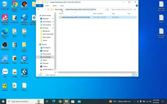This screenshot has height=104, width=167.
Task: Select the images folder on the desktop
Action: click(x=24, y=87)
